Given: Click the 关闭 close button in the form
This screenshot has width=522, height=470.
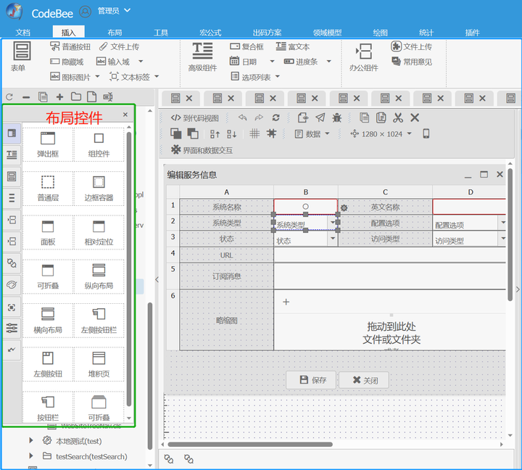Looking at the screenshot, I should [364, 380].
